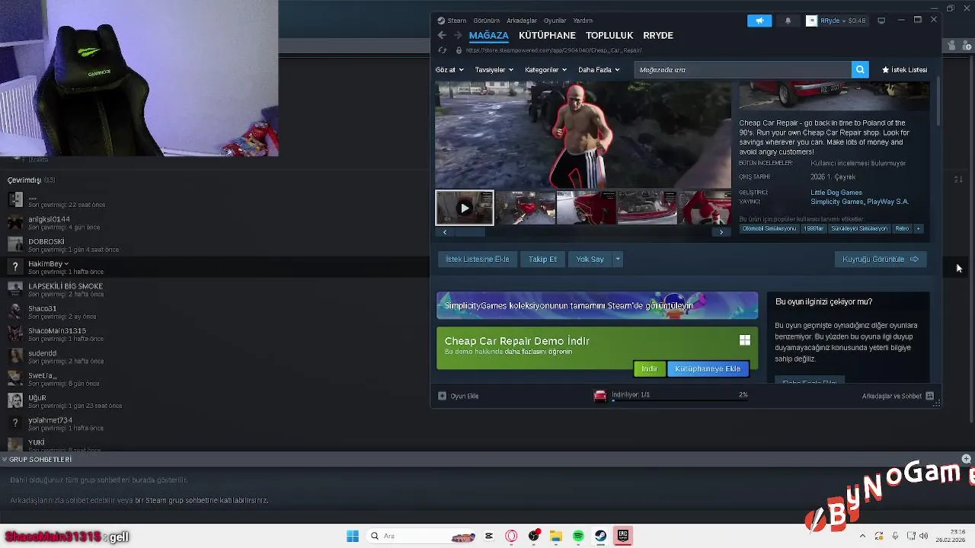Show hidden tray icons chevron
The height and width of the screenshot is (548, 975).
862,536
